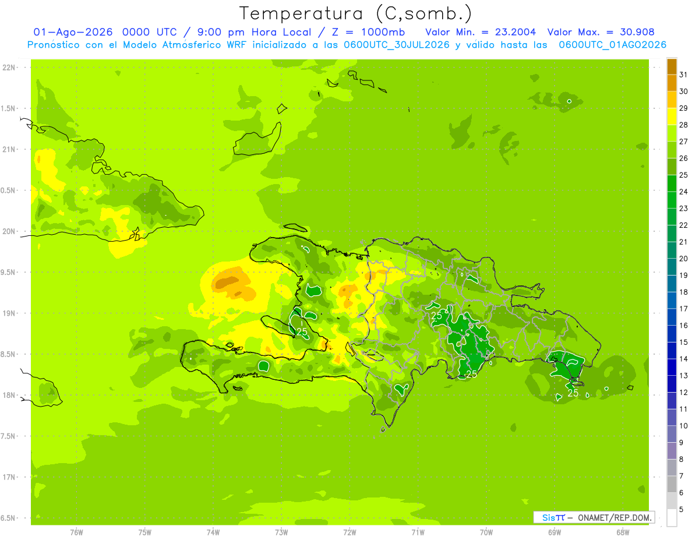Viewport: 699px width, 540px height.
Task: Pick the legend swatch between 22 and 23
Action: tap(672, 217)
